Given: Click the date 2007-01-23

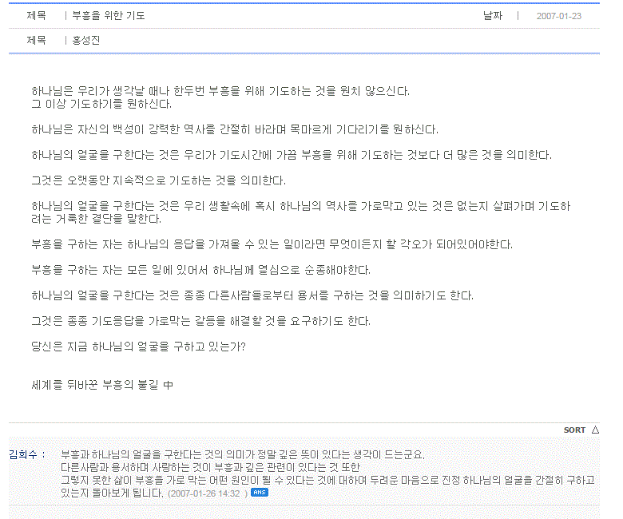Looking at the screenshot, I should coord(558,16).
